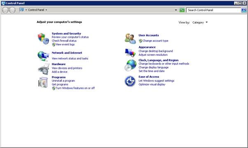Click the Appearance monitor icon
The width and height of the screenshot is (248, 148).
point(130,52)
